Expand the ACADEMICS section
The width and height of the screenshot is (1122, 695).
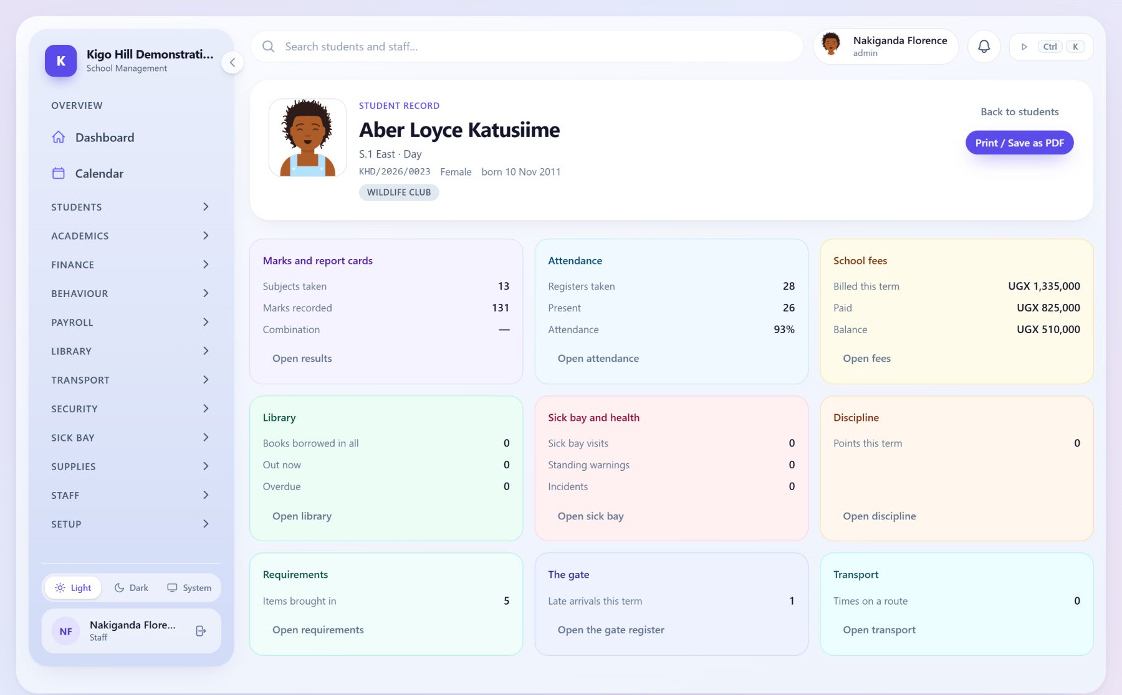tap(131, 235)
